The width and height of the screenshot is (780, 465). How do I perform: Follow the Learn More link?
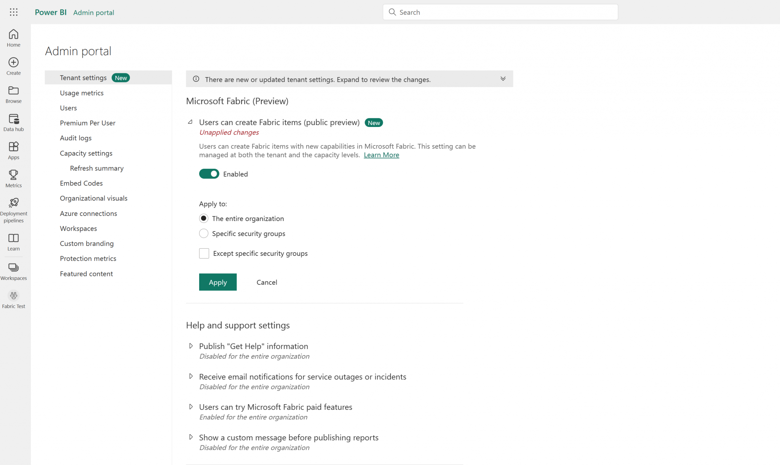click(x=381, y=155)
